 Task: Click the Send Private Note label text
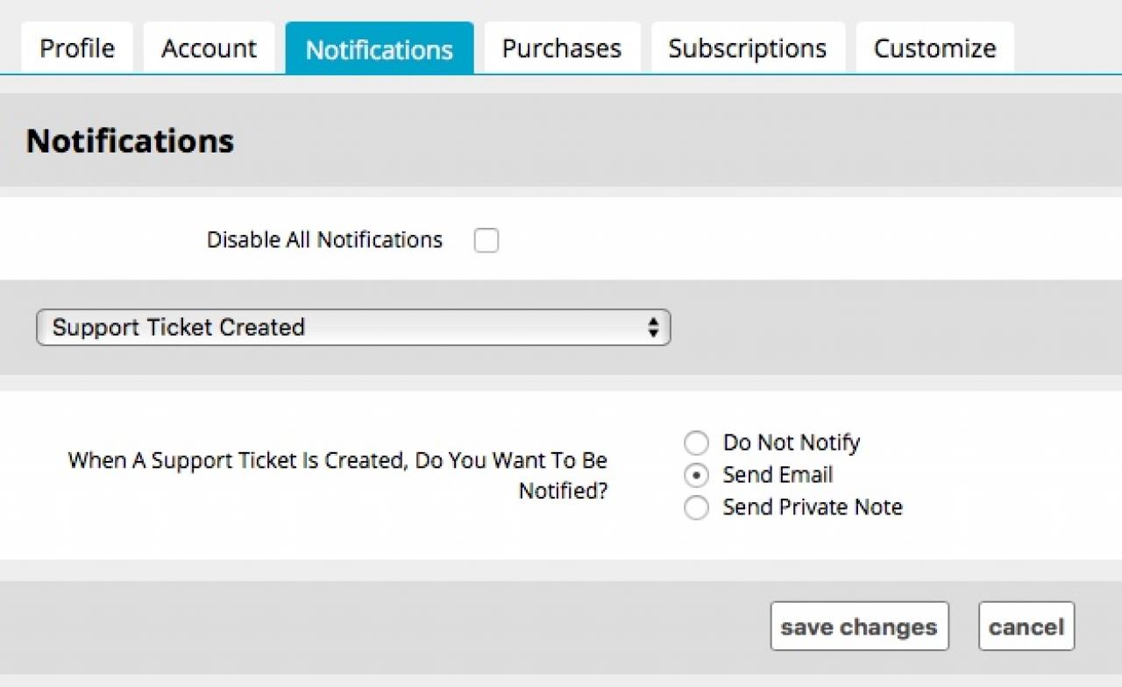pyautogui.click(x=812, y=508)
